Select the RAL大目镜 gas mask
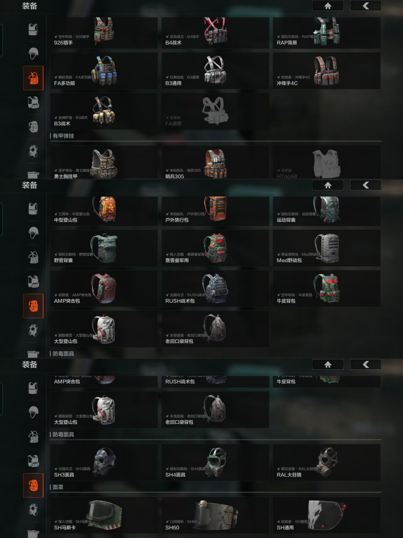 326,462
